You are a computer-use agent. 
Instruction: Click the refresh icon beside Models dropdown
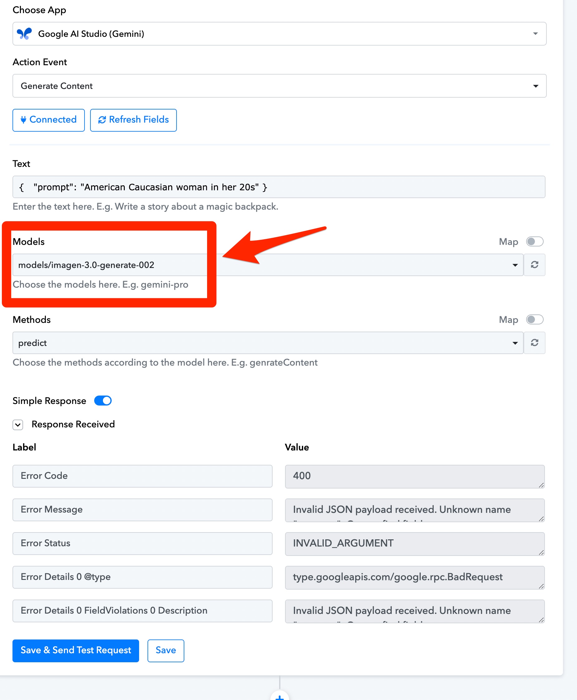coord(534,265)
